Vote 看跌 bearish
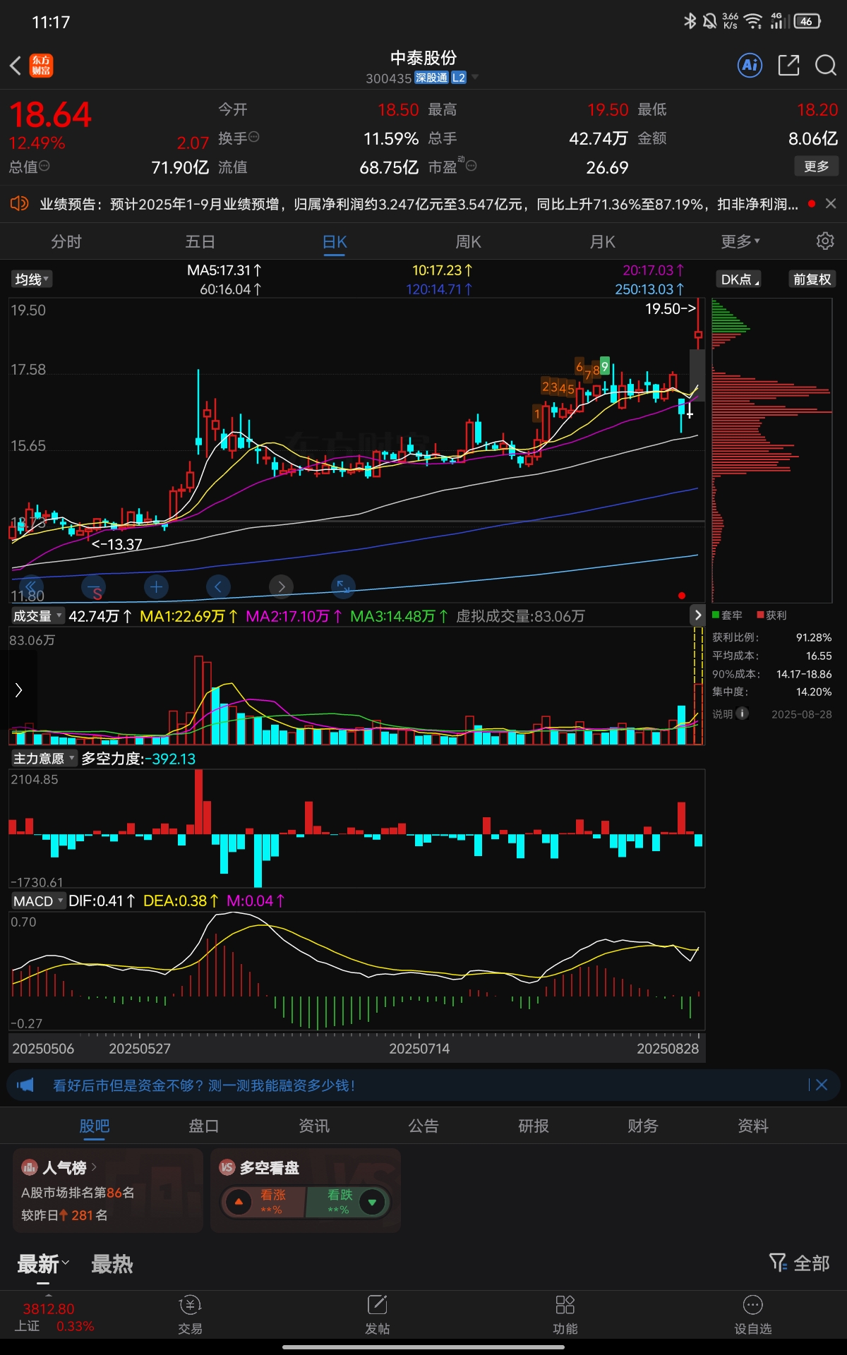 coord(348,1202)
